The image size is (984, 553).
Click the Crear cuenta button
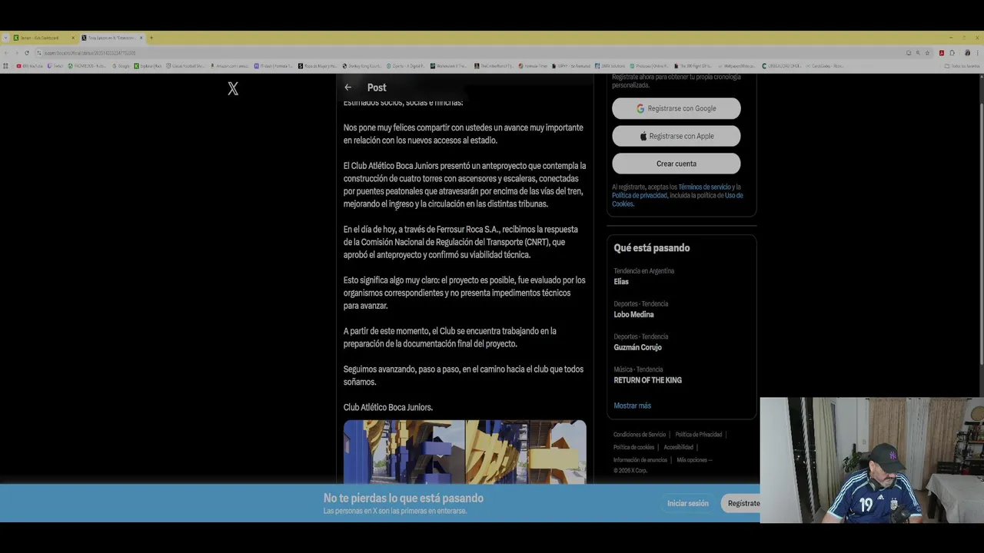676,164
